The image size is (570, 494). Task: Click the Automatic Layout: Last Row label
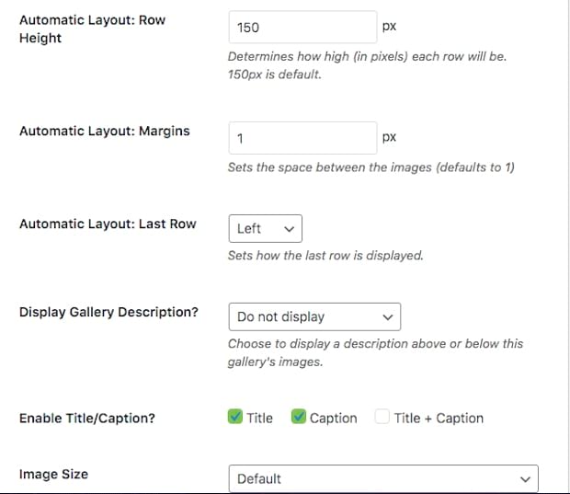[108, 224]
